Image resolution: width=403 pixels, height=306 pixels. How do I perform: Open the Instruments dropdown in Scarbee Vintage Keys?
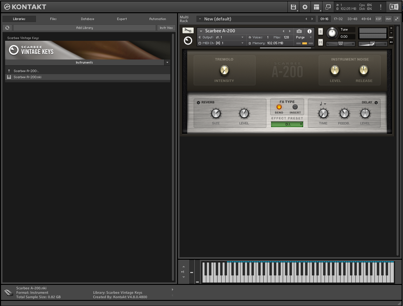tap(167, 63)
